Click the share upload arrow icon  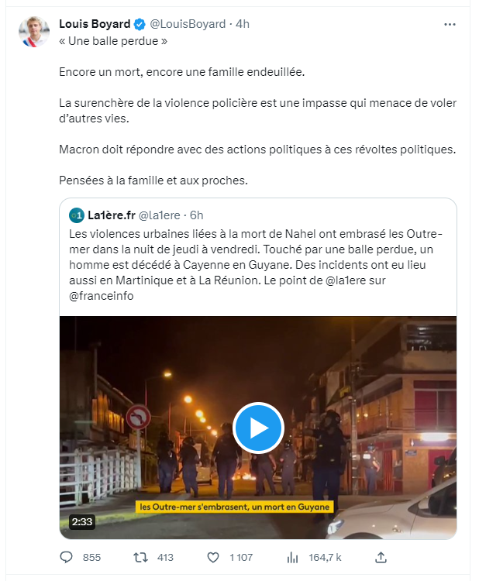tap(381, 557)
